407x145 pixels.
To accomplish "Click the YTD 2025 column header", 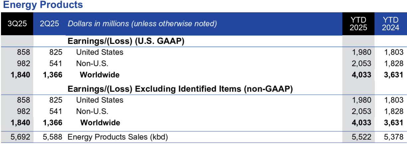I will [x=358, y=24].
